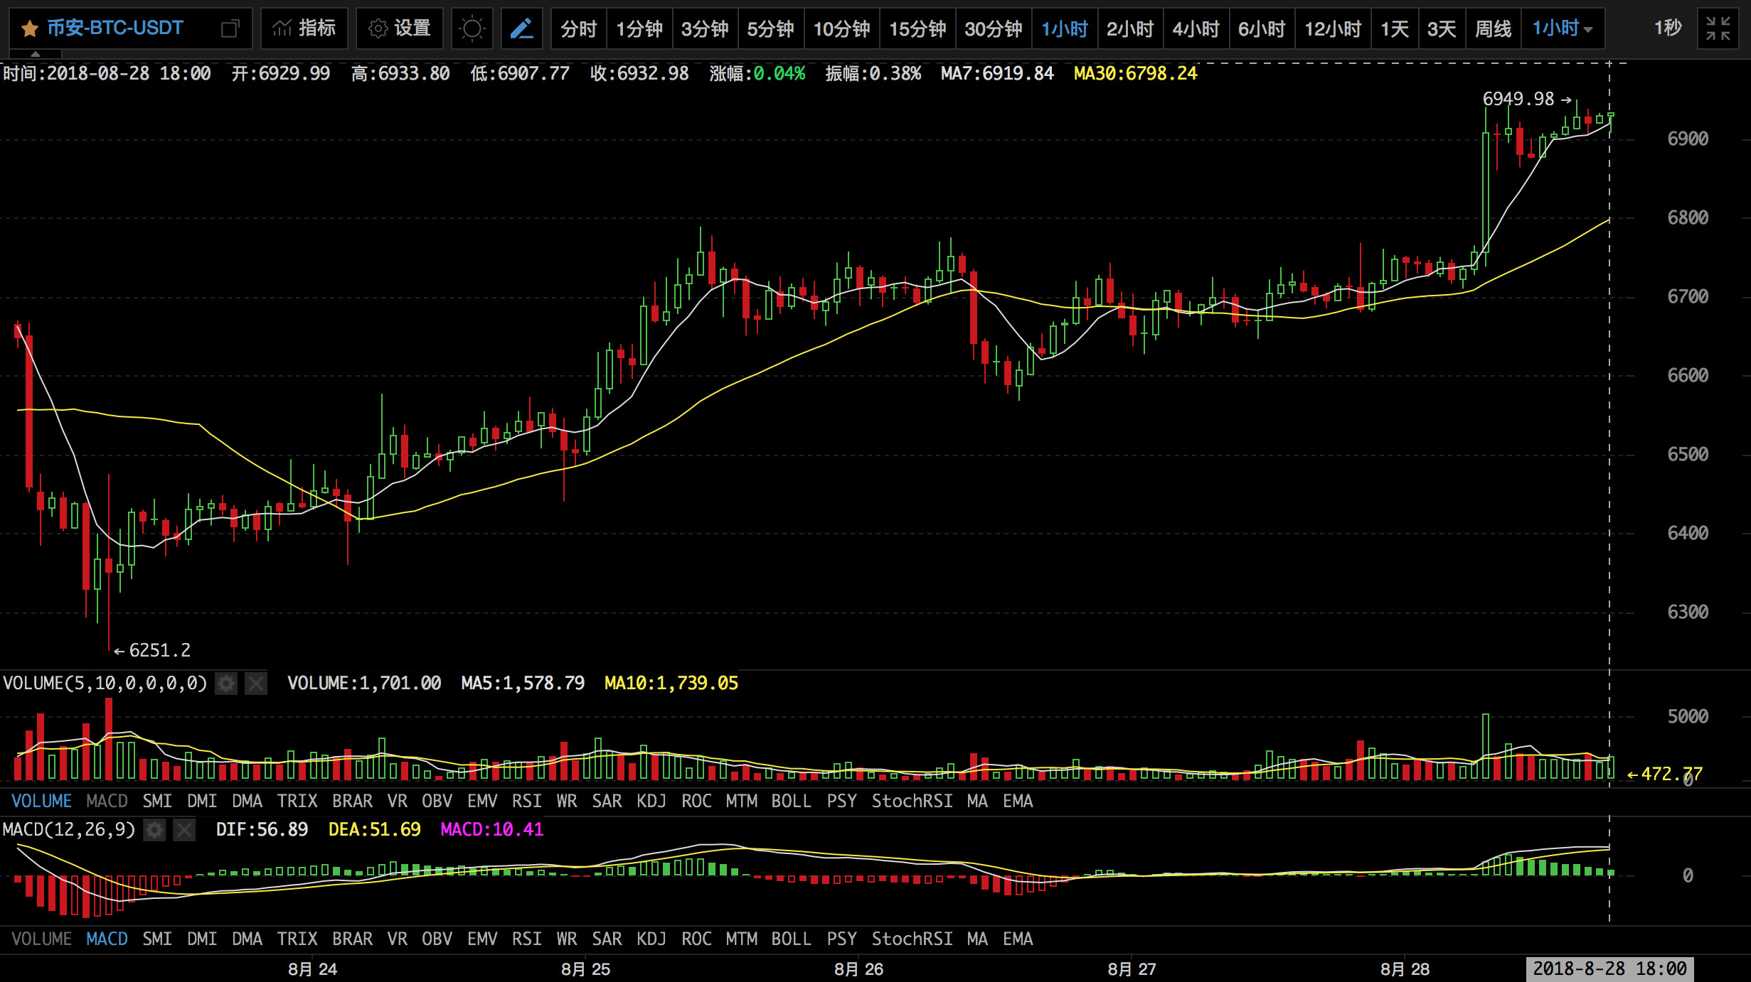Select the 1分钟 timeframe
The image size is (1751, 982).
(639, 28)
